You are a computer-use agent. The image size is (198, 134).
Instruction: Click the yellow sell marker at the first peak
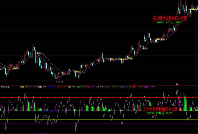(39, 53)
